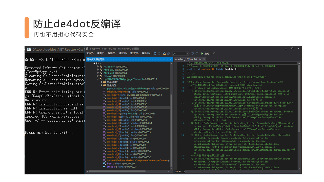Screen dimensions: 324x182
Task: Click the field icon beside bool_0
Action: 105,164
